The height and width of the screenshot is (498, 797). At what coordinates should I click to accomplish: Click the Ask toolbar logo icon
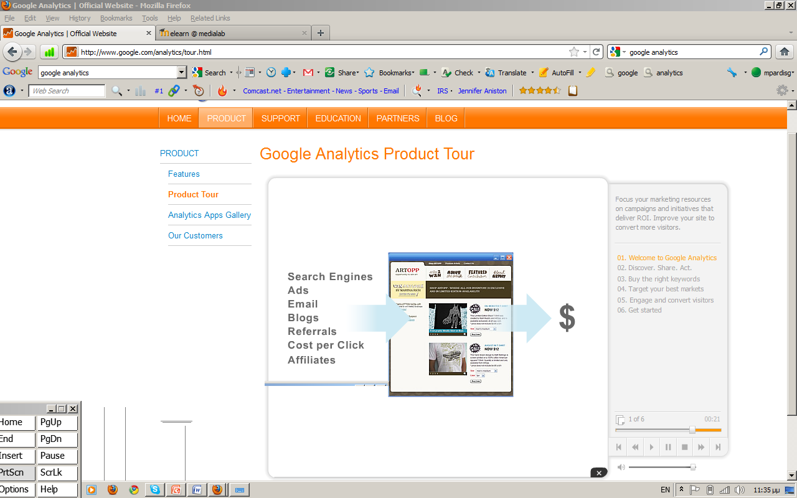tap(9, 91)
